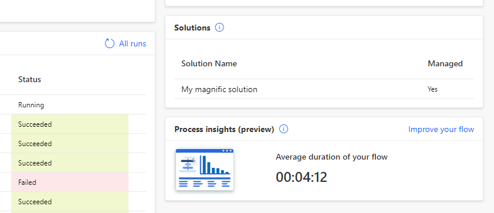Click the Process insights info icon

click(283, 129)
